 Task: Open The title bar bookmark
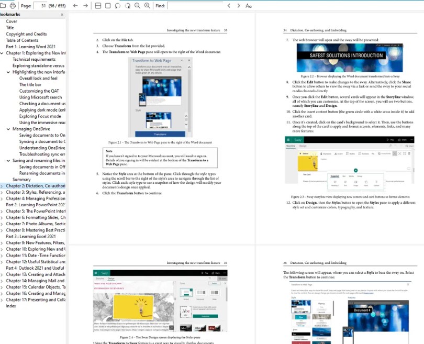(x=30, y=85)
